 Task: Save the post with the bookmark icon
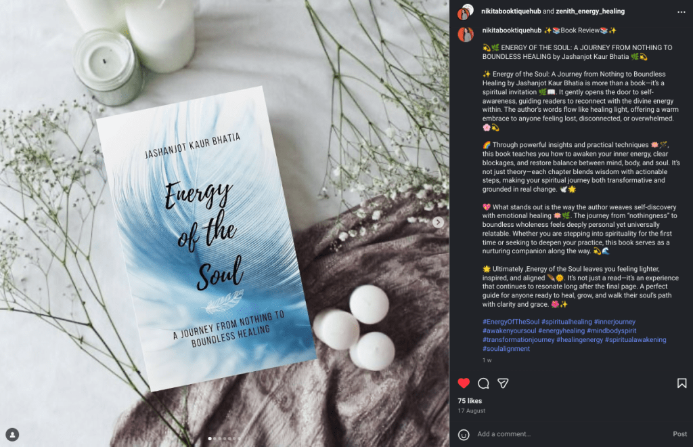pyautogui.click(x=681, y=383)
